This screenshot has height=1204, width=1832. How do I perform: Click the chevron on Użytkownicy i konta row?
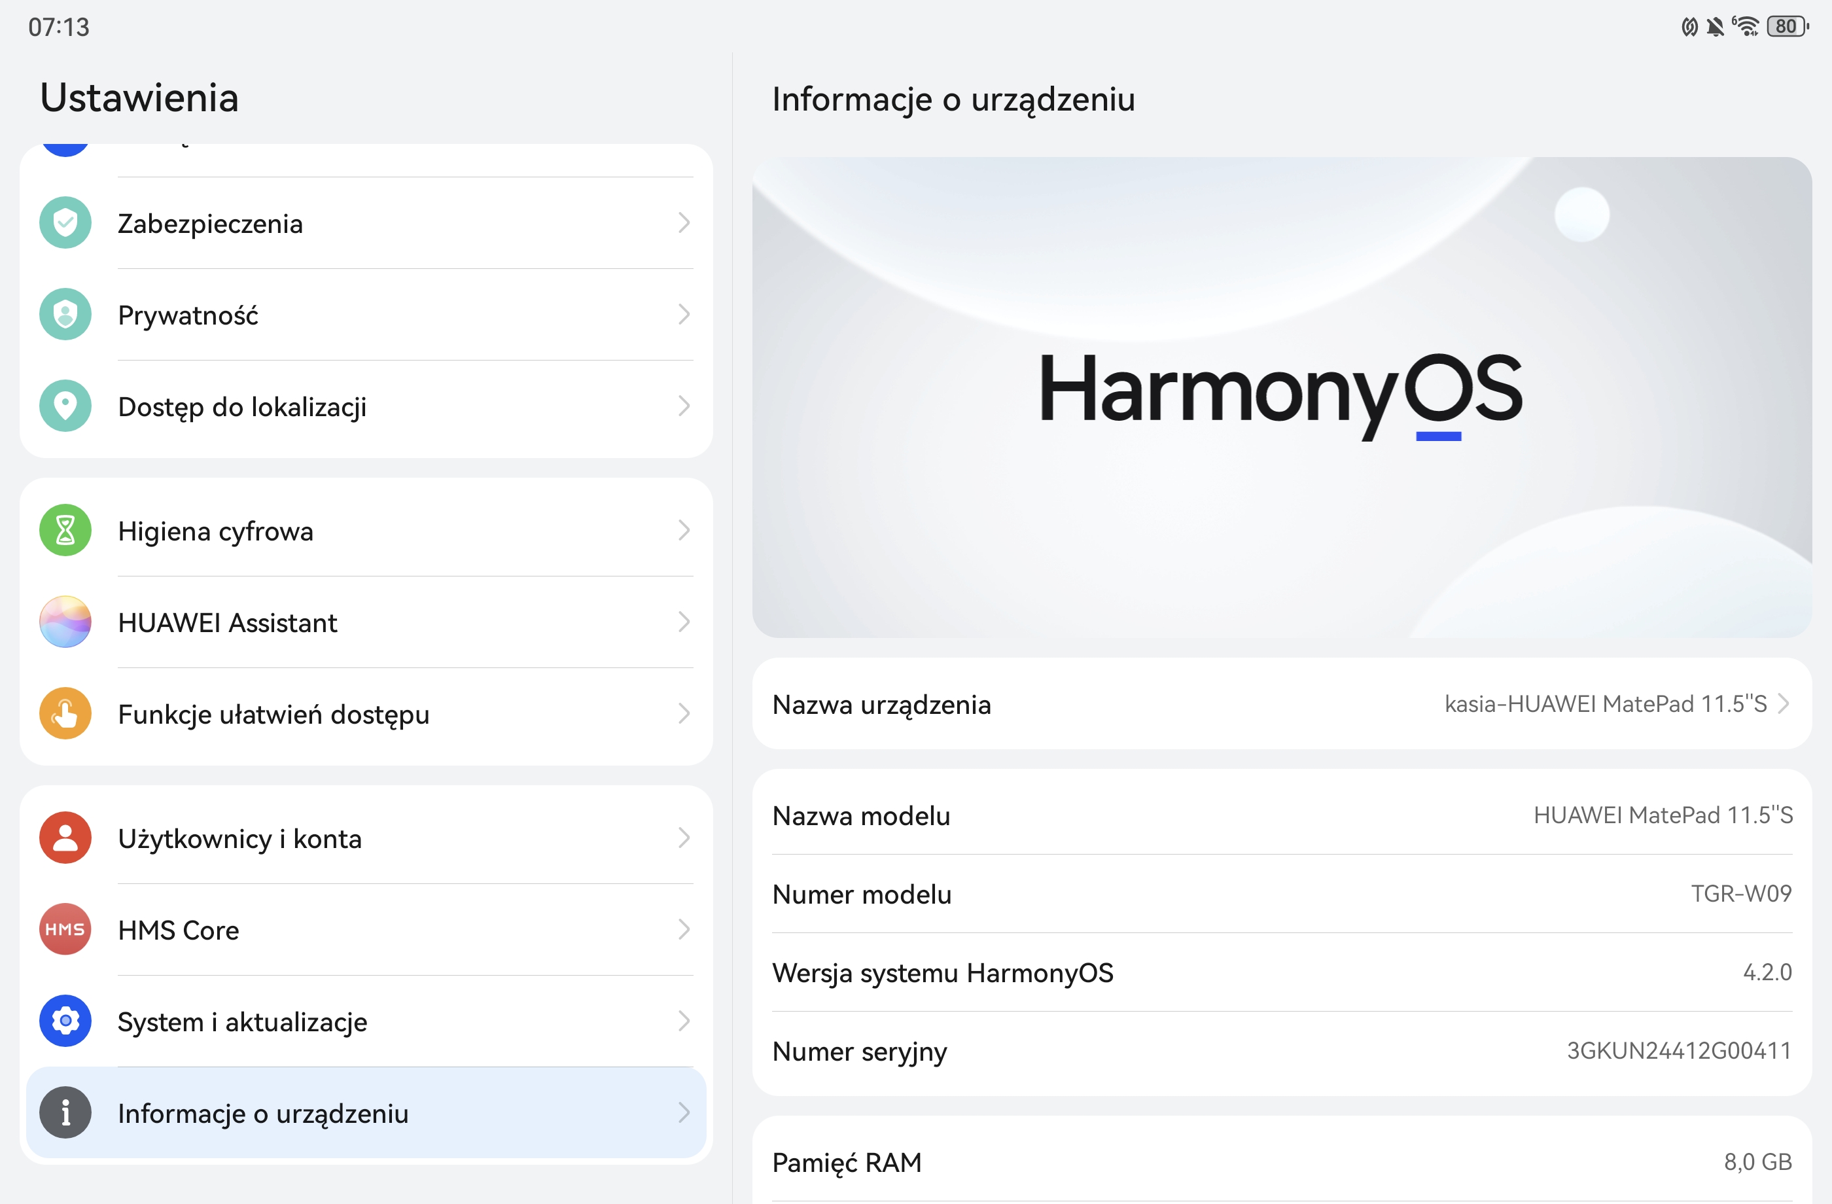coord(684,838)
